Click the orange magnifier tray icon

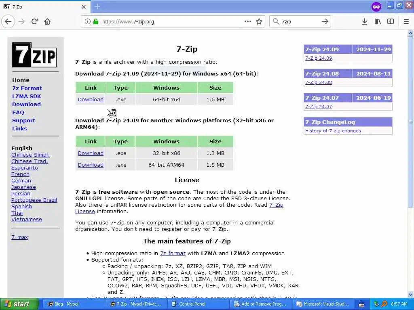pyautogui.click(x=384, y=304)
